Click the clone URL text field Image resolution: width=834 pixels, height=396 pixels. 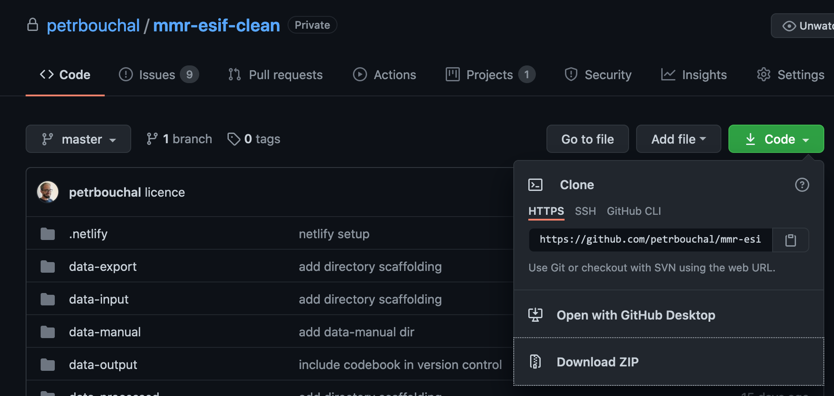point(650,240)
